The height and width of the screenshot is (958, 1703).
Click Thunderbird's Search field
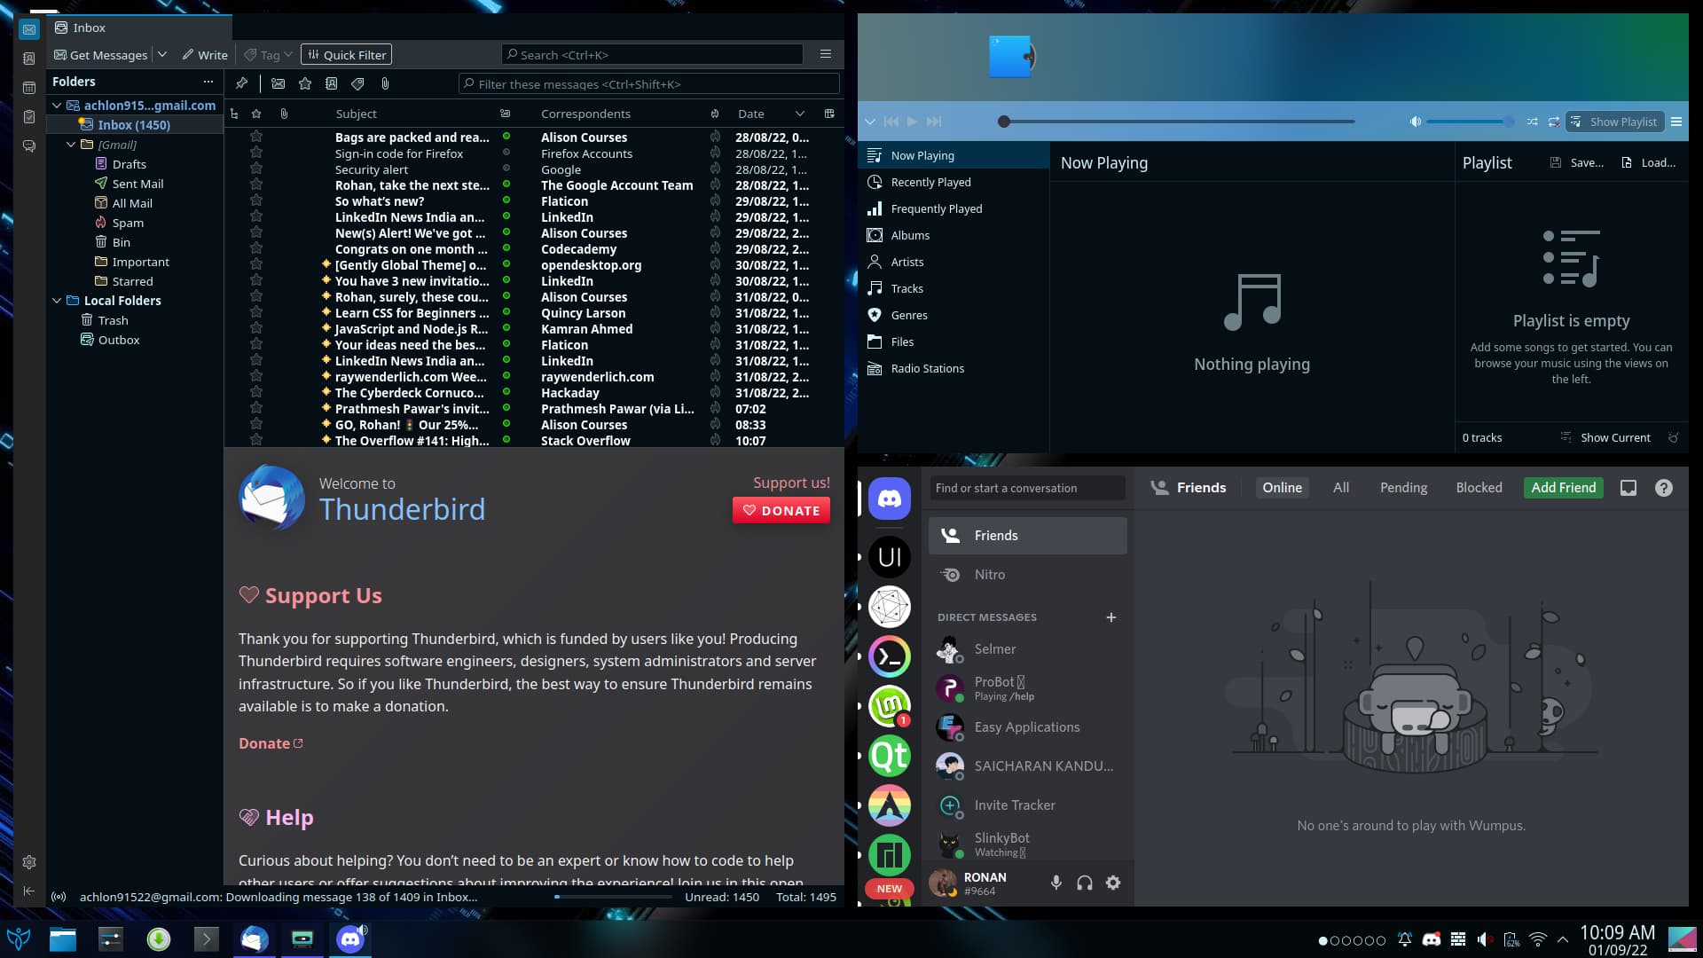[x=652, y=55]
